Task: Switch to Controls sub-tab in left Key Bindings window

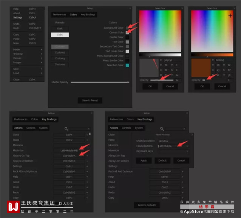Action: click(31, 128)
